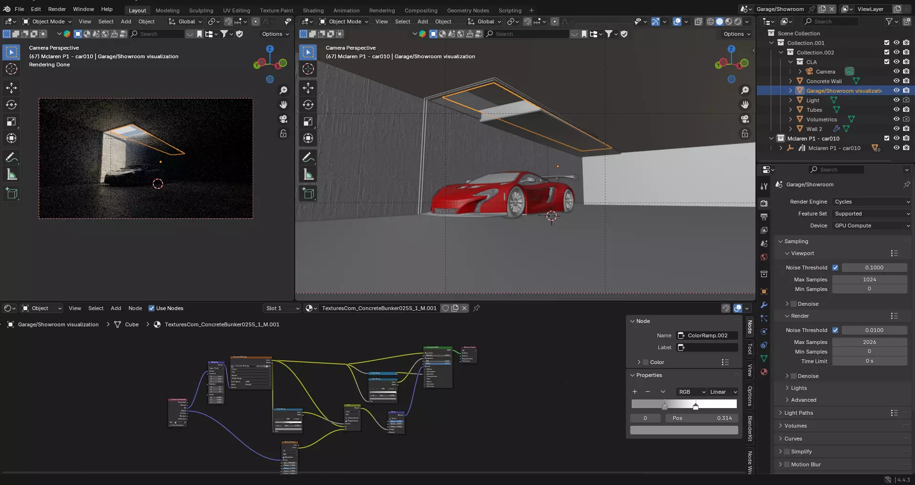Disable the Use Nodes checkbox
915x485 pixels.
point(151,308)
